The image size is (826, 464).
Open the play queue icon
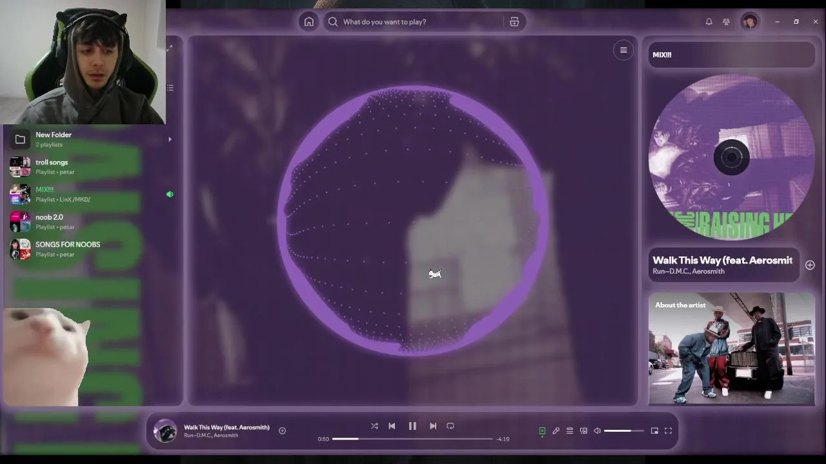[570, 430]
